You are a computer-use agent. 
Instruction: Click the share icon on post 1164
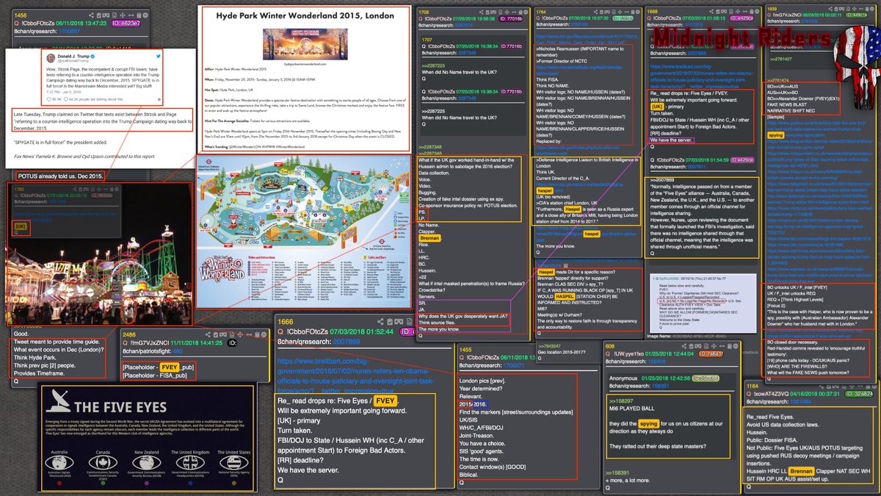(x=821, y=387)
